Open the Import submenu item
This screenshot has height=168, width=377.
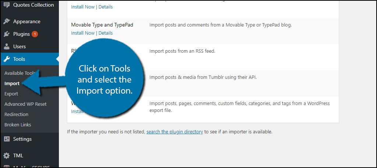click(x=12, y=83)
